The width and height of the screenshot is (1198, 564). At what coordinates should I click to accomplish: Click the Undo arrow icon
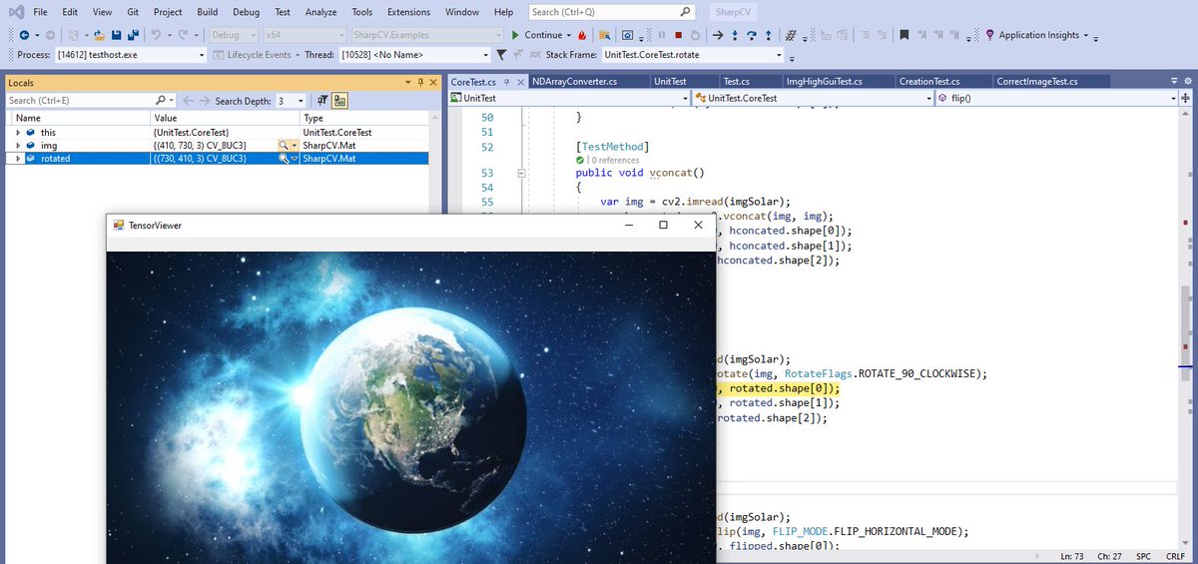tap(157, 35)
